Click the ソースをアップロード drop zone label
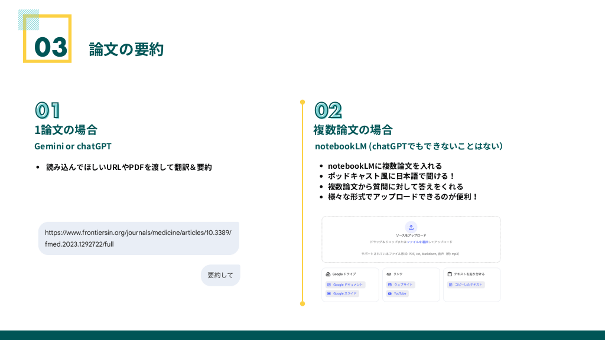The image size is (605, 340). tap(411, 236)
